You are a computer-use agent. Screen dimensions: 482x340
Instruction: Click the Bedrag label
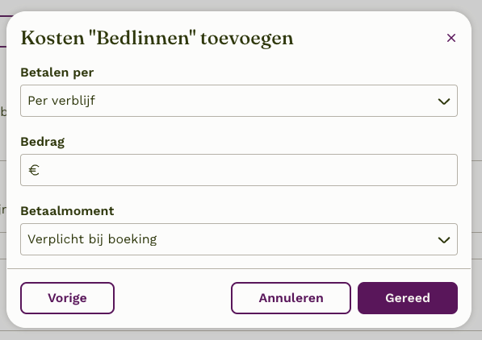pos(43,142)
